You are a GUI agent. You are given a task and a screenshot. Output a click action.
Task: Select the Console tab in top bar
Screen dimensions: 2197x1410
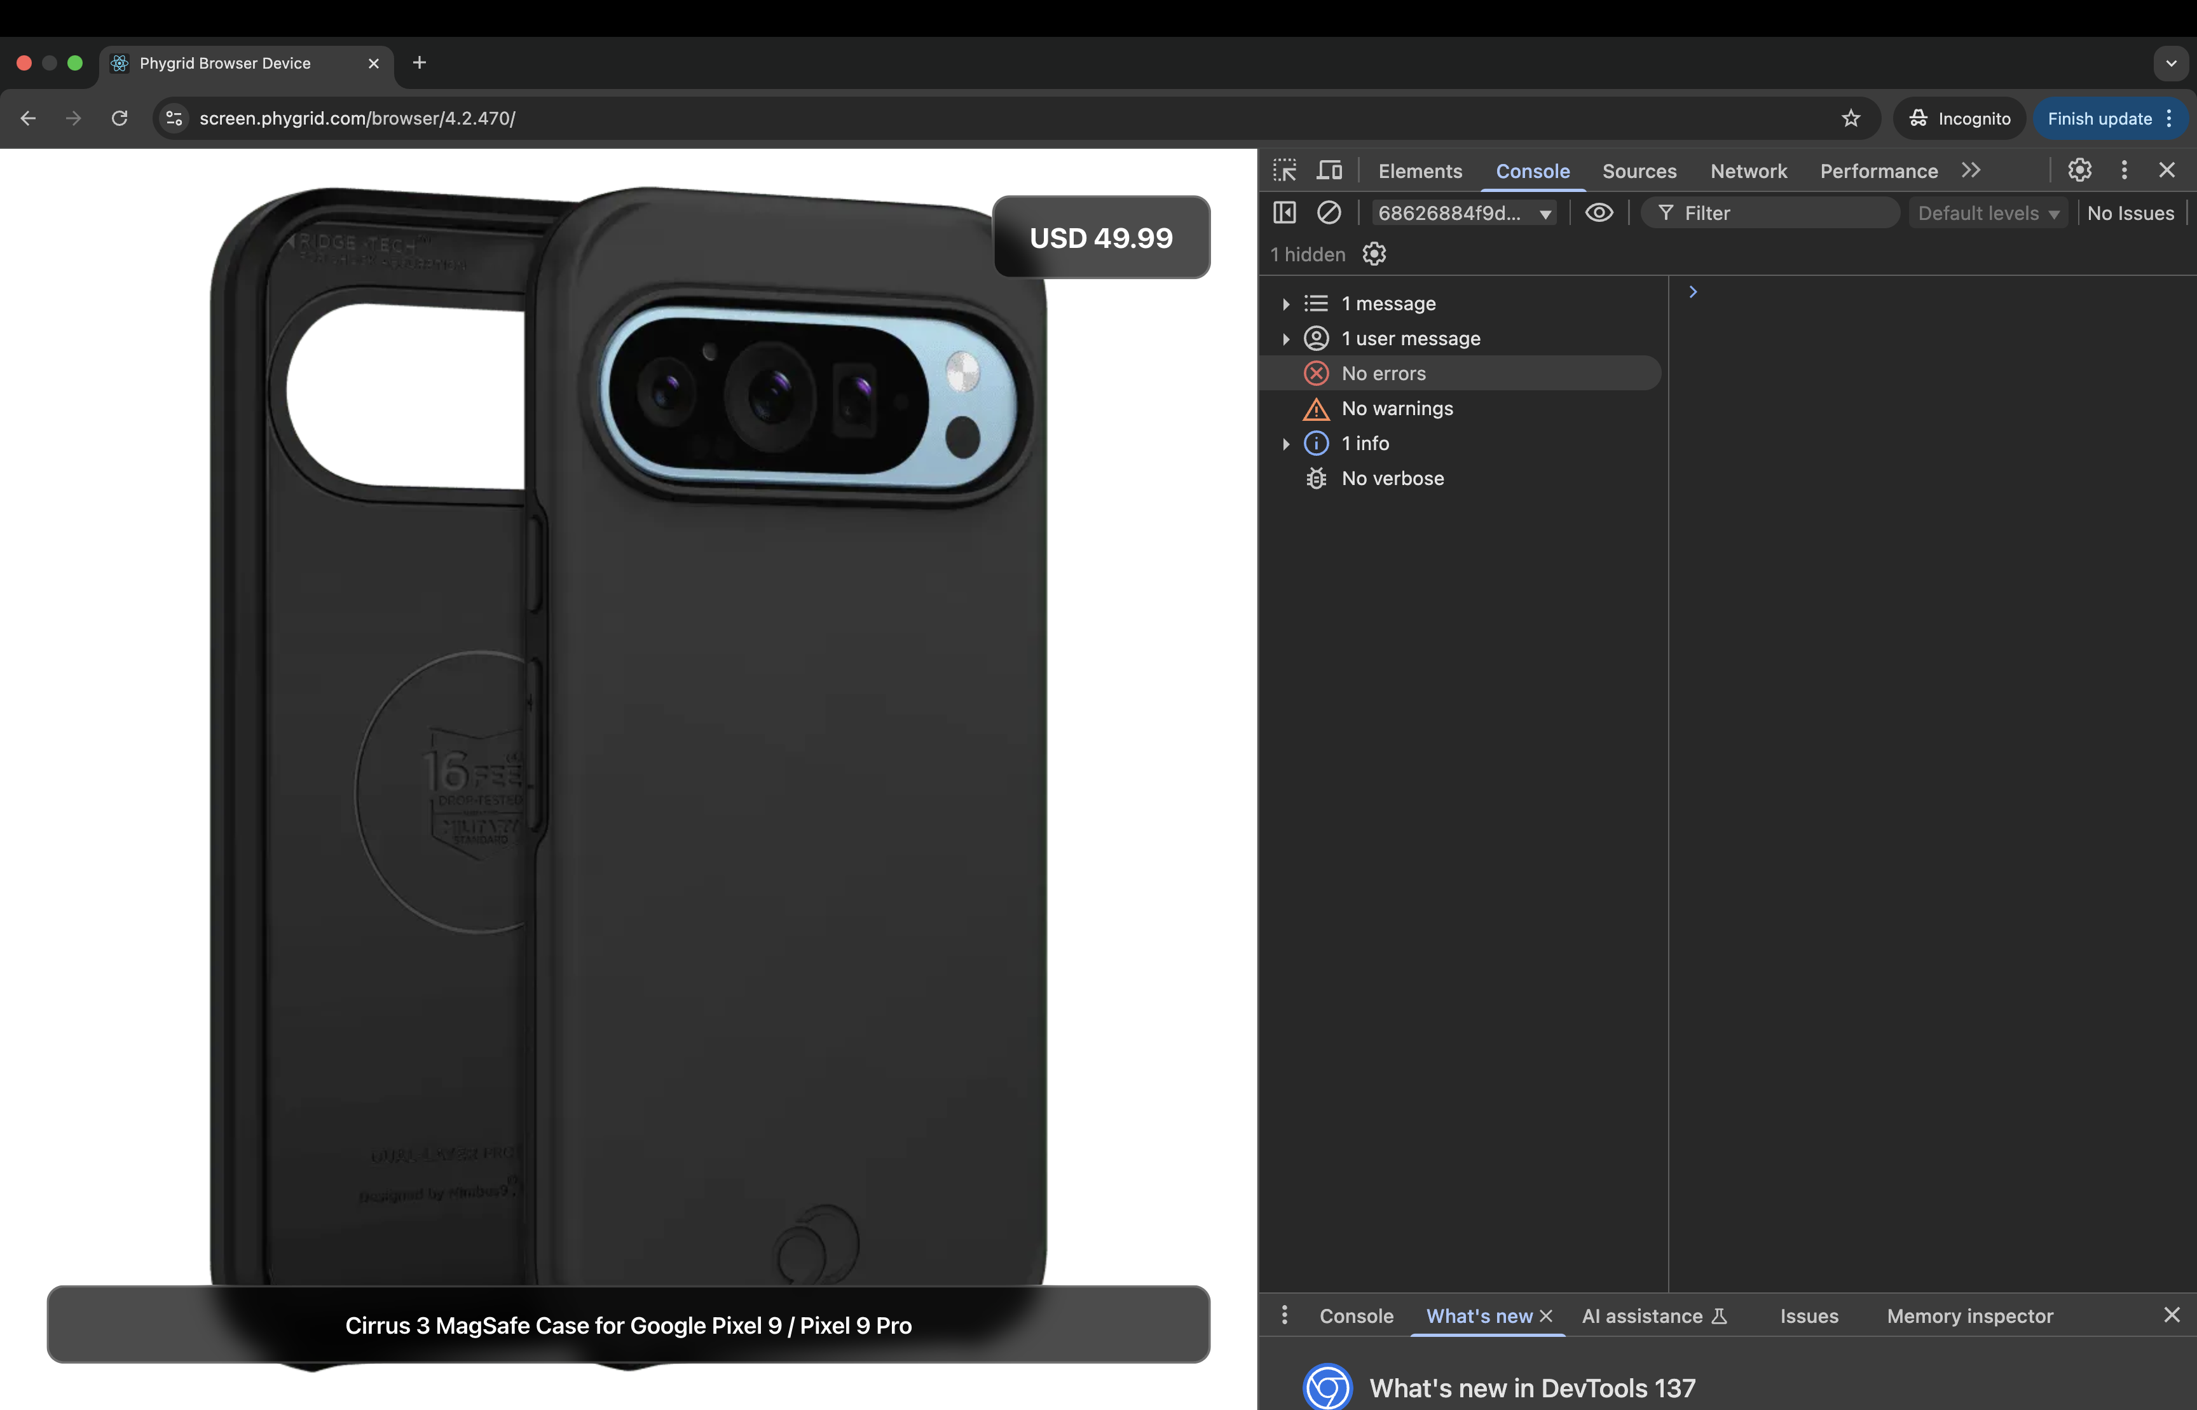pos(1533,171)
